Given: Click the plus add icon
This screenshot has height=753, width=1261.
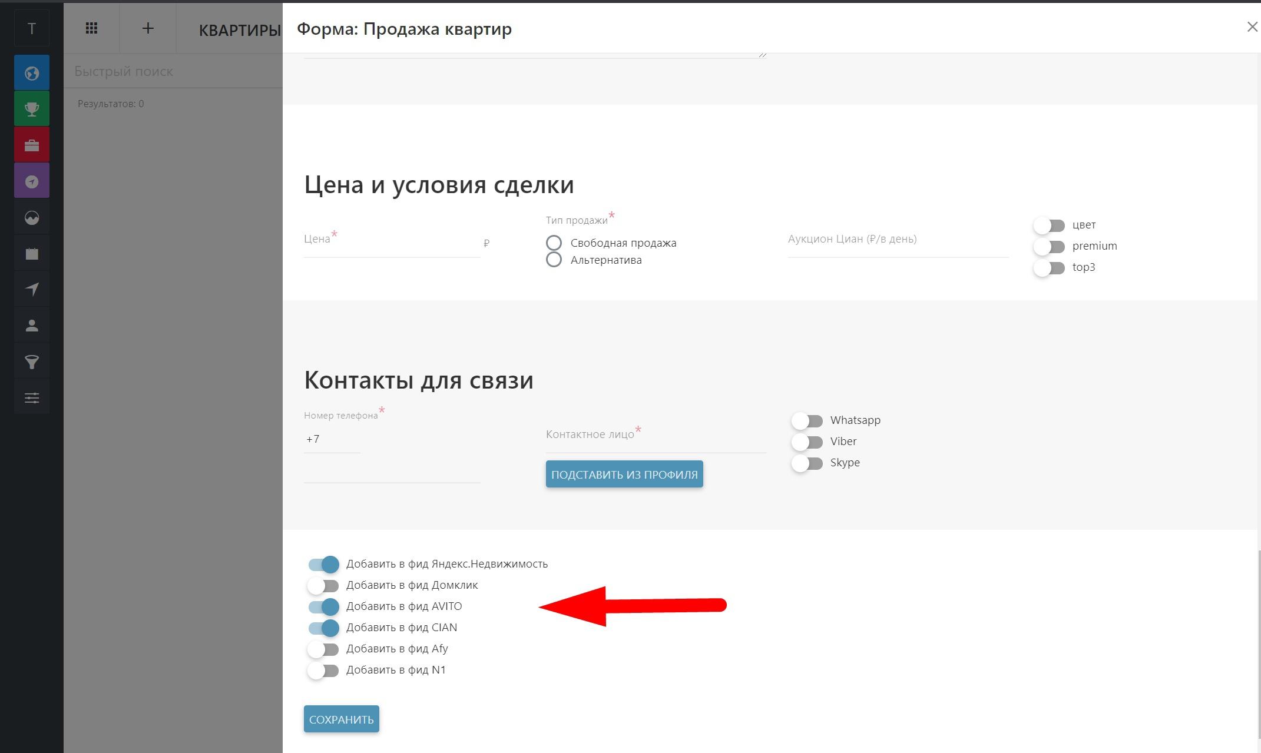Looking at the screenshot, I should tap(148, 28).
